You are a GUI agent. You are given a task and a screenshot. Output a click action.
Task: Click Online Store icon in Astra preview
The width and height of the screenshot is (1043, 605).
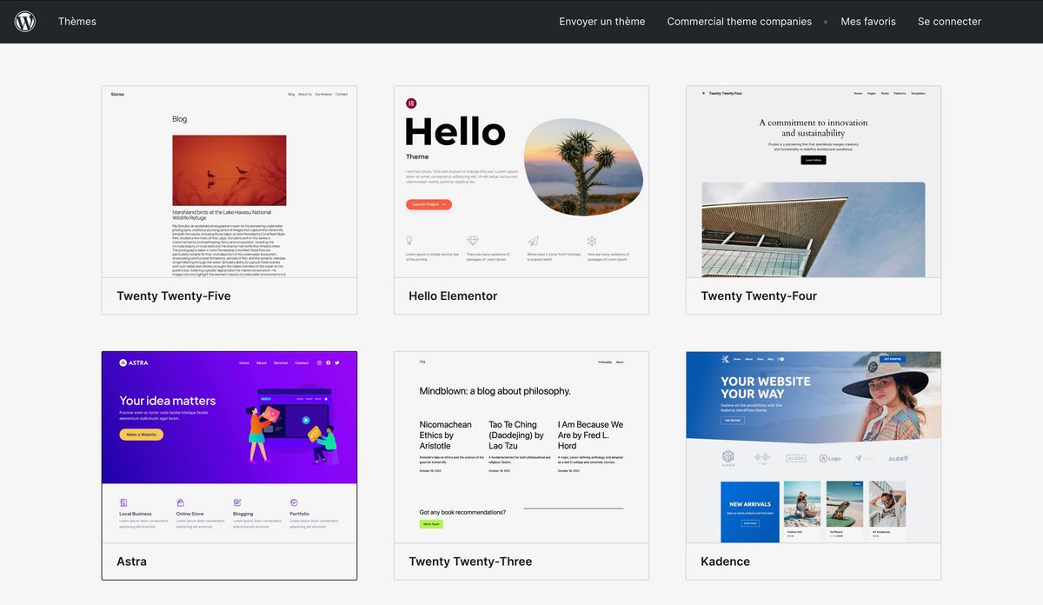click(180, 502)
